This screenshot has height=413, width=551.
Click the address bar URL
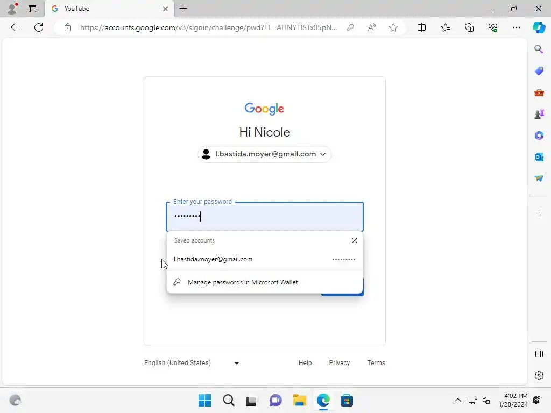[x=208, y=27]
